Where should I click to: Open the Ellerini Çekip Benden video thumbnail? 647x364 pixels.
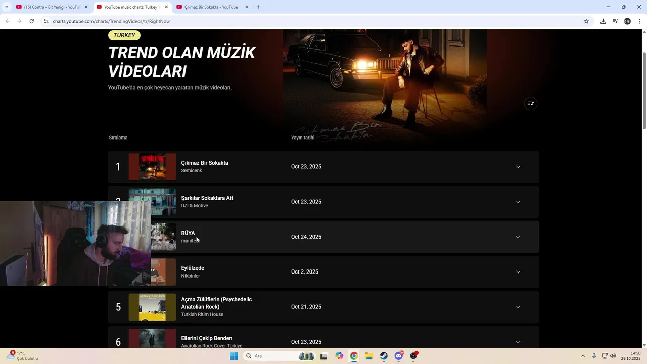152,338
